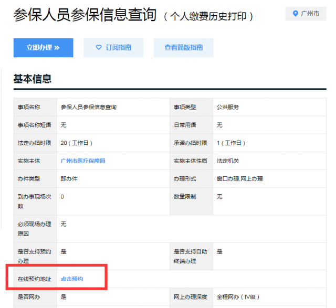Click the 是否支持预约办理 label
Viewport: 336px width, 308px height.
point(34,256)
